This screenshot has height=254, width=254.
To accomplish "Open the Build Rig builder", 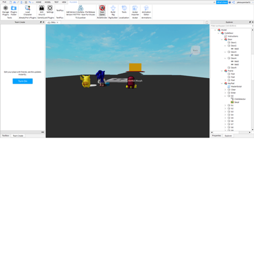I will (113, 10).
